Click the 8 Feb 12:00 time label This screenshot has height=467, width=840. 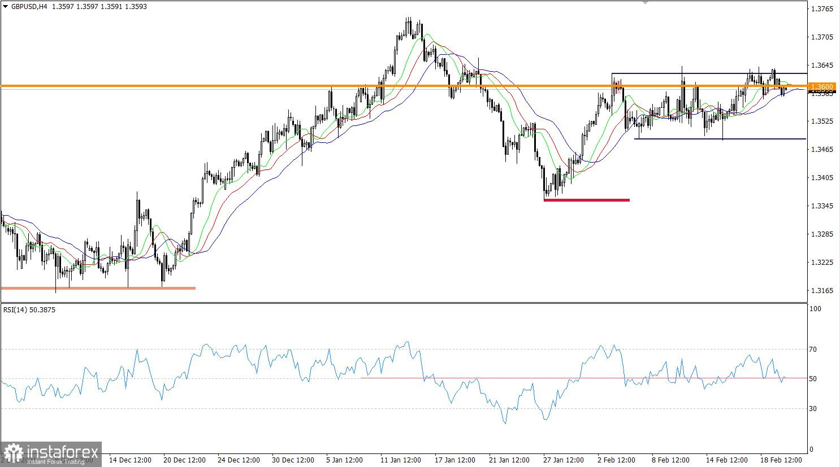click(671, 460)
